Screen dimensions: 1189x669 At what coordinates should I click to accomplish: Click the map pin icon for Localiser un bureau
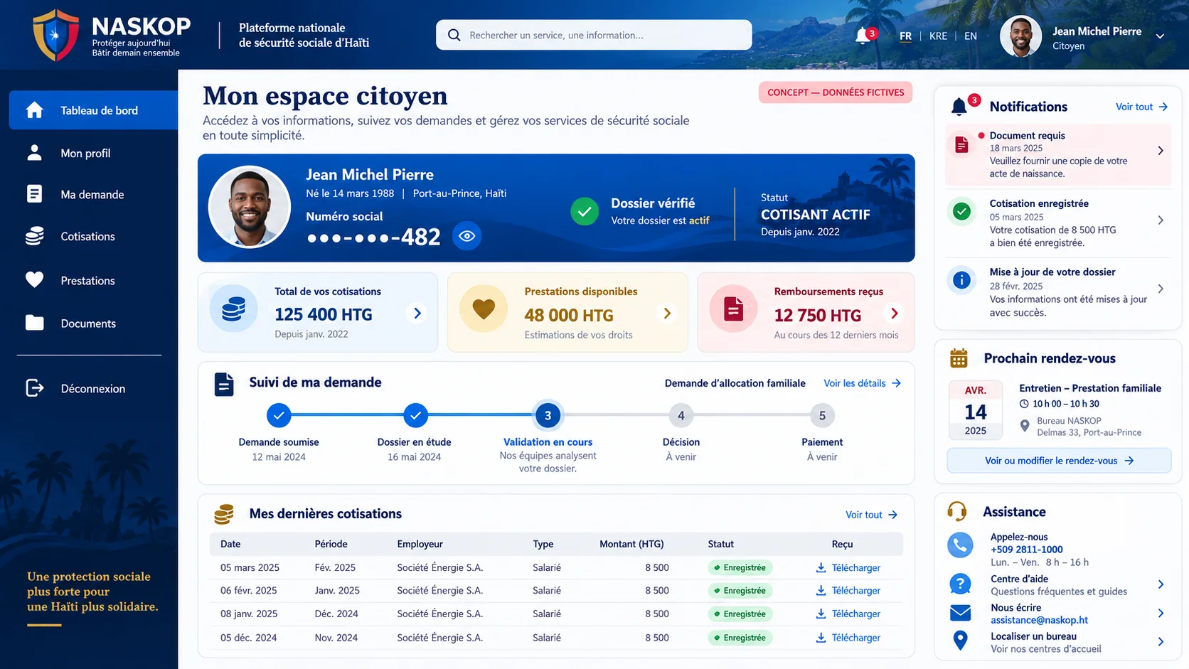[960, 641]
